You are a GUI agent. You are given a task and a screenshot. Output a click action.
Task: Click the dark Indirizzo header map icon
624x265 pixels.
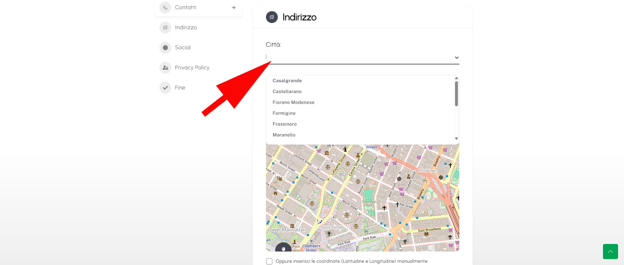272,17
